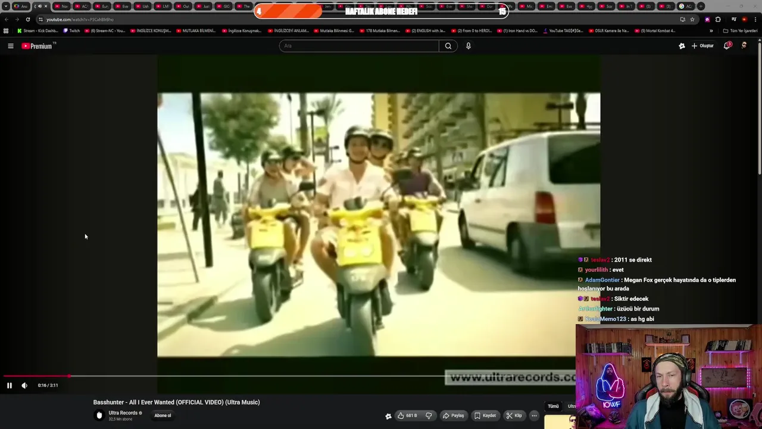Mute the video using speaker icon
Screen dimensions: 762x429
pyautogui.click(x=24, y=386)
